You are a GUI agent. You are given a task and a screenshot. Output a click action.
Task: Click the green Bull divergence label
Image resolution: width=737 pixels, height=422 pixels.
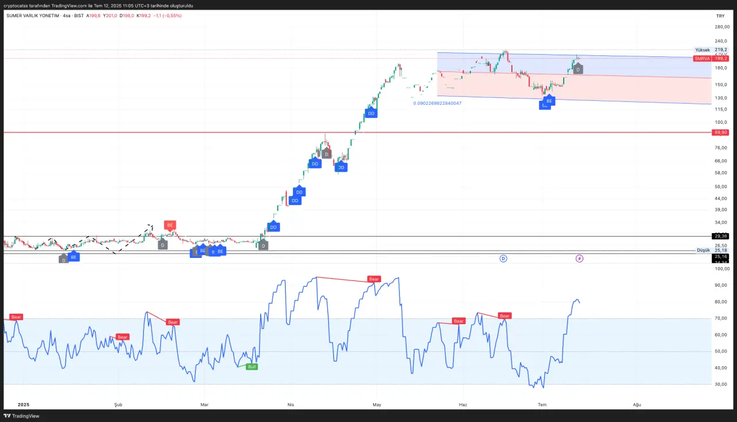pos(252,366)
